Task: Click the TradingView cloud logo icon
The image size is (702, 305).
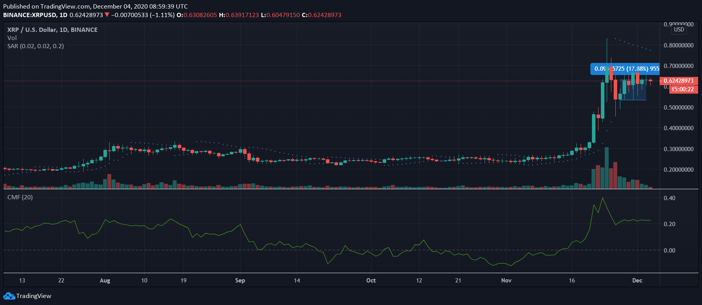Action: pos(9,296)
